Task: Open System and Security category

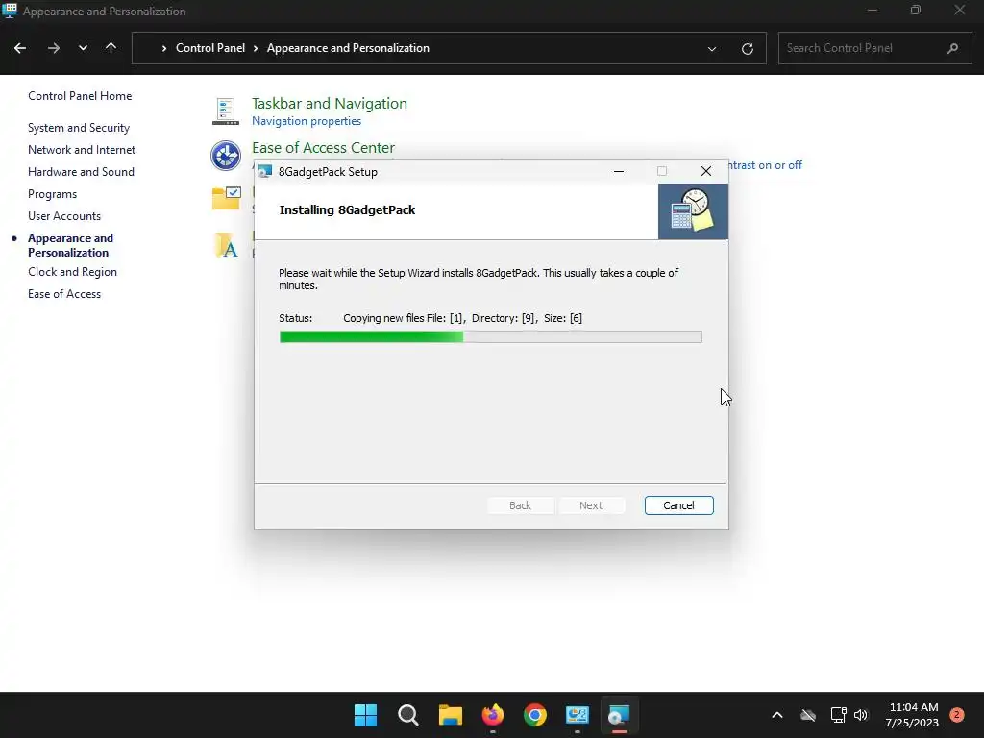Action: pyautogui.click(x=79, y=128)
